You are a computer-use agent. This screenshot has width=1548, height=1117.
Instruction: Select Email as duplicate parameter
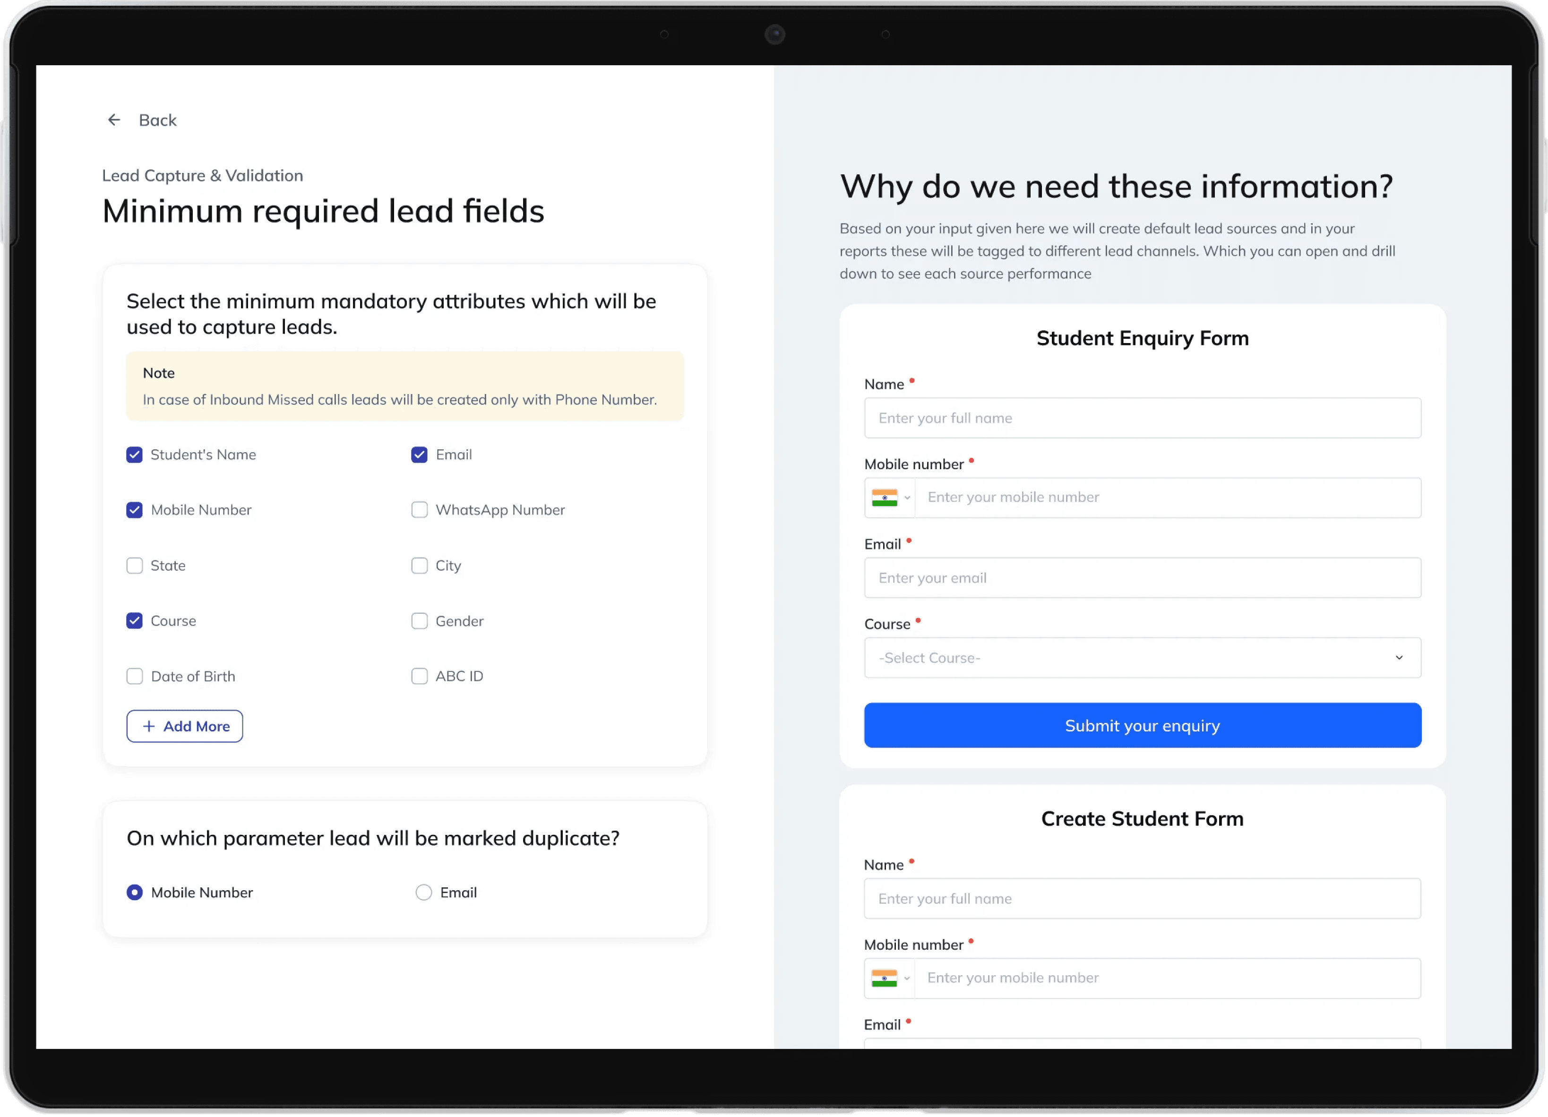click(424, 893)
